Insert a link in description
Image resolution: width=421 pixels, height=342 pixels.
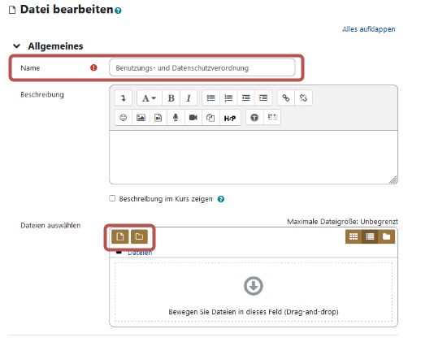click(x=286, y=98)
